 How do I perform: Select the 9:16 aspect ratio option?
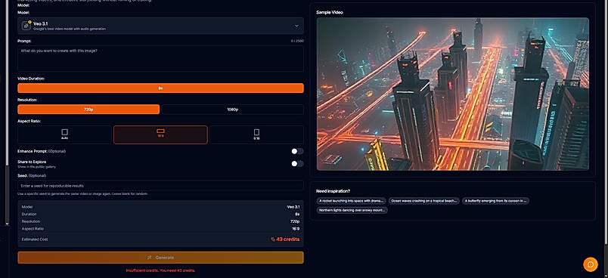pos(256,134)
